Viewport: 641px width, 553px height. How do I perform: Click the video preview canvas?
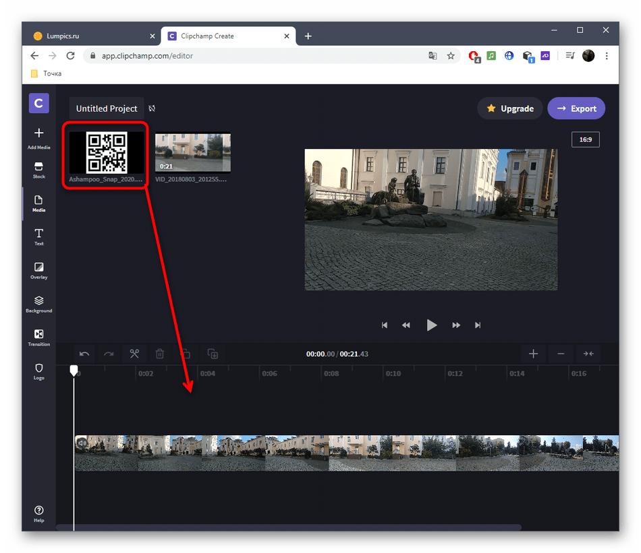[x=431, y=220]
